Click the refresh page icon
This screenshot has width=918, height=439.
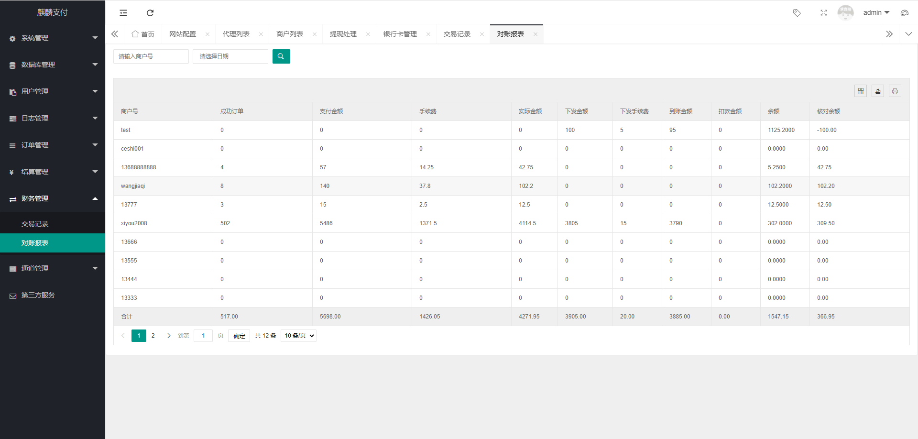[x=150, y=13]
